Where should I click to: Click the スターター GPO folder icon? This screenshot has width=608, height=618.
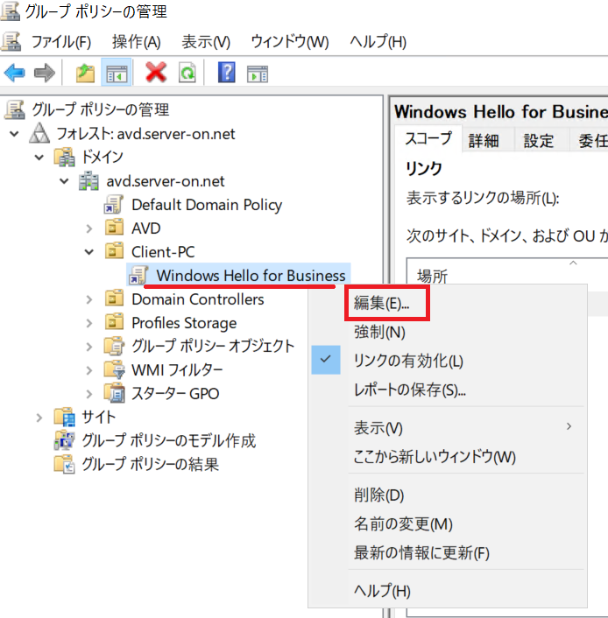[115, 393]
